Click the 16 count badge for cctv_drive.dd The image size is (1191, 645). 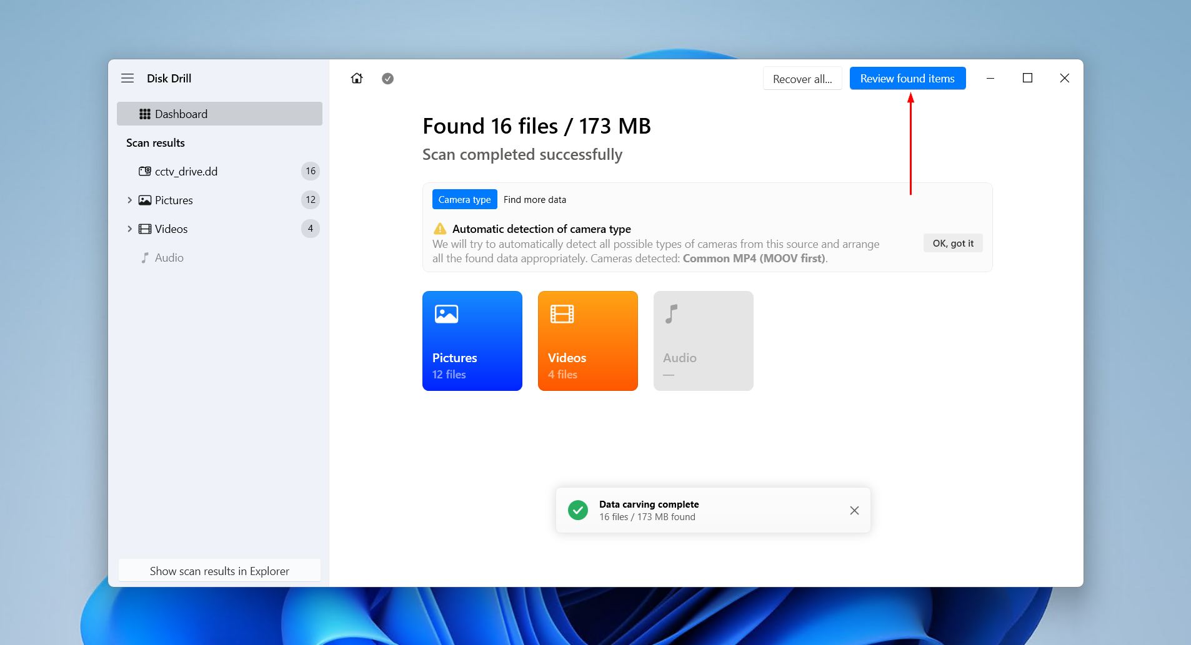click(x=311, y=171)
